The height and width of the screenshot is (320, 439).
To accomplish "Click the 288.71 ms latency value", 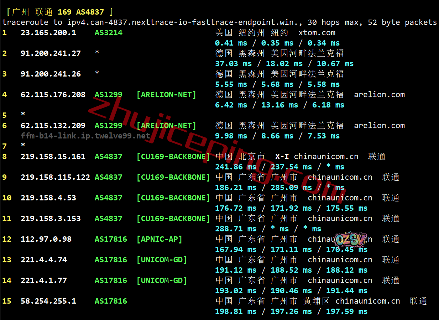I will pos(235,229).
